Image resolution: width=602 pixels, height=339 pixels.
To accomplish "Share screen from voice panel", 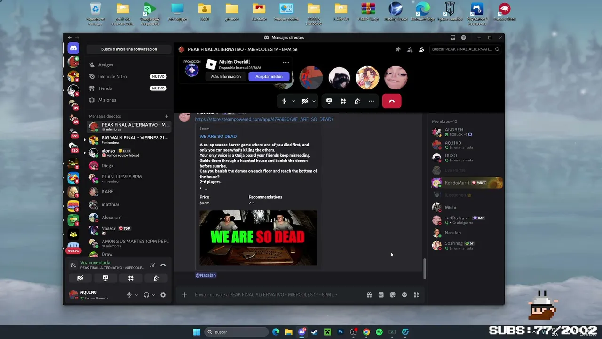I will (105, 278).
